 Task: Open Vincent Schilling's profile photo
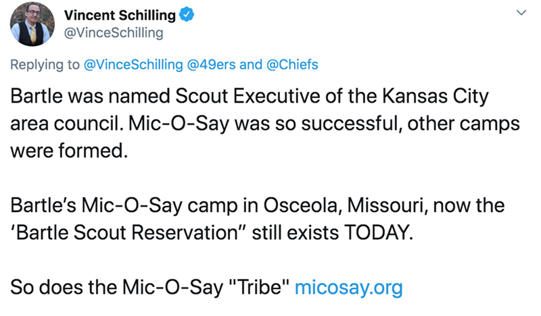(x=32, y=25)
